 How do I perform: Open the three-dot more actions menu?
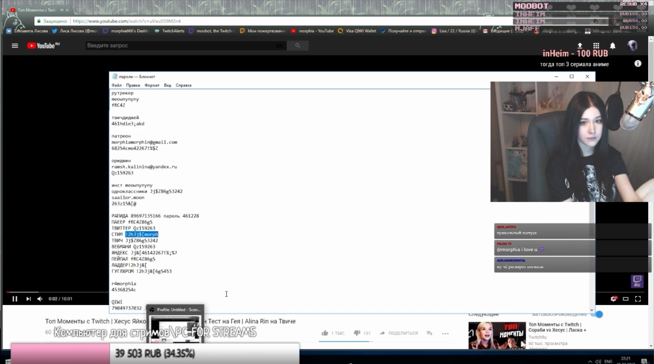coord(445,333)
